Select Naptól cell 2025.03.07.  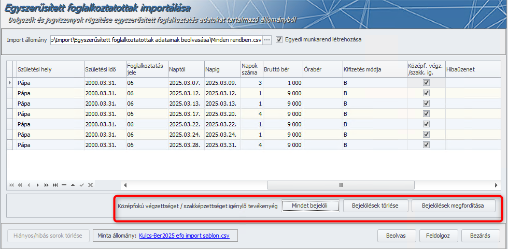pos(186,83)
